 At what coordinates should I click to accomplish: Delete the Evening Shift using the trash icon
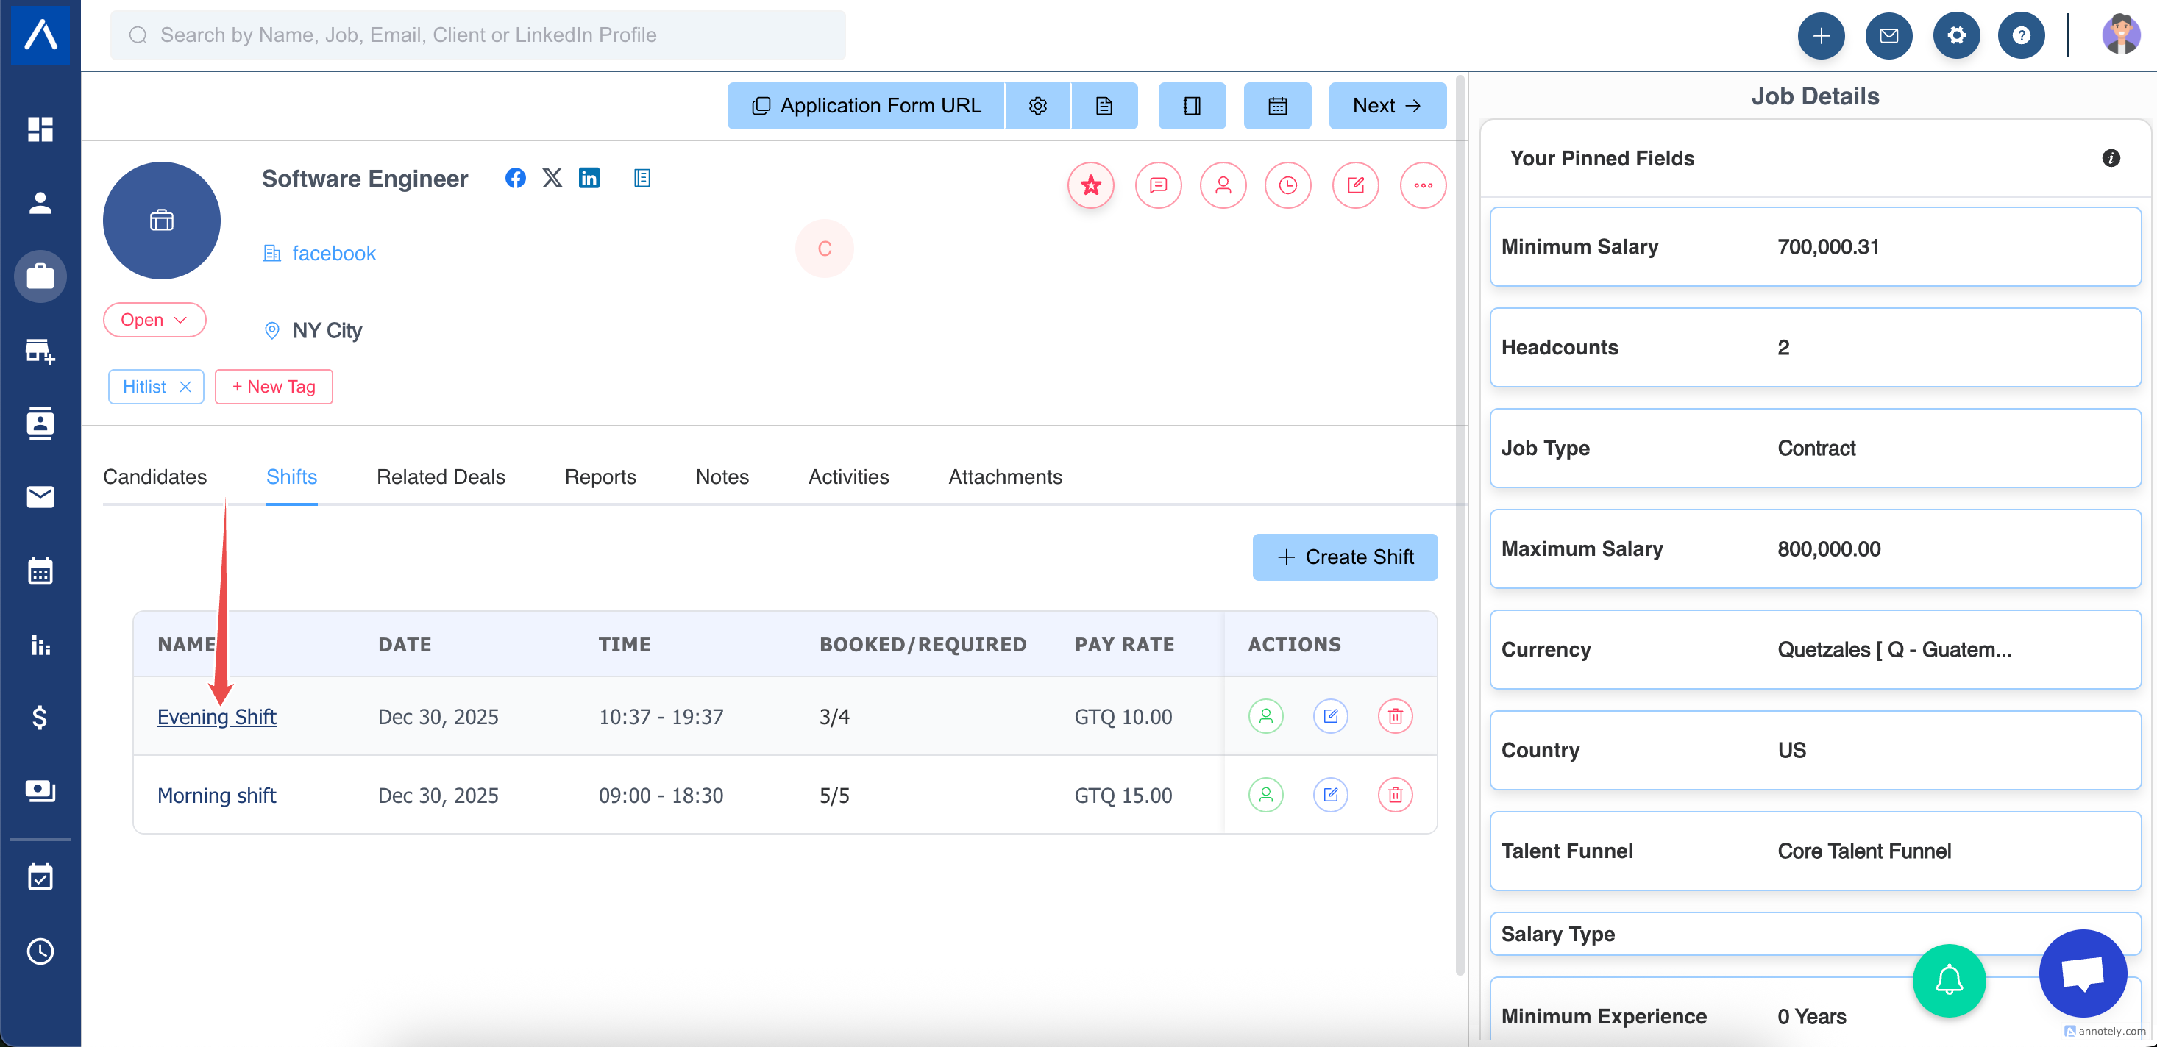point(1394,716)
